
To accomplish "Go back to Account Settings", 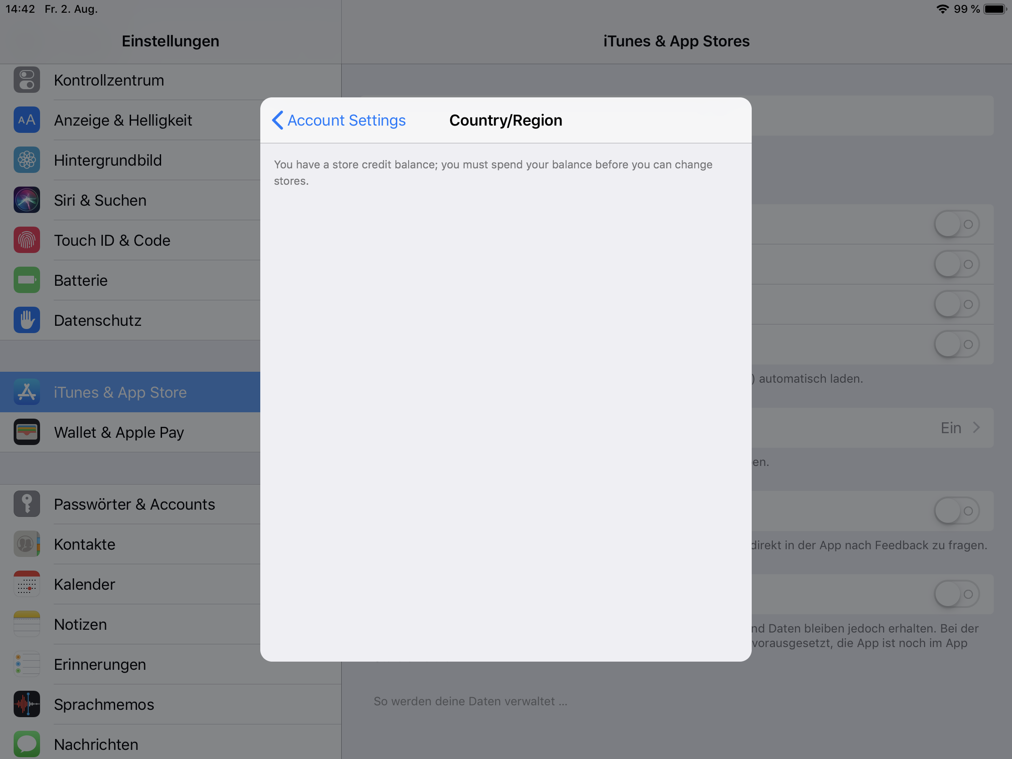I will tap(346, 120).
